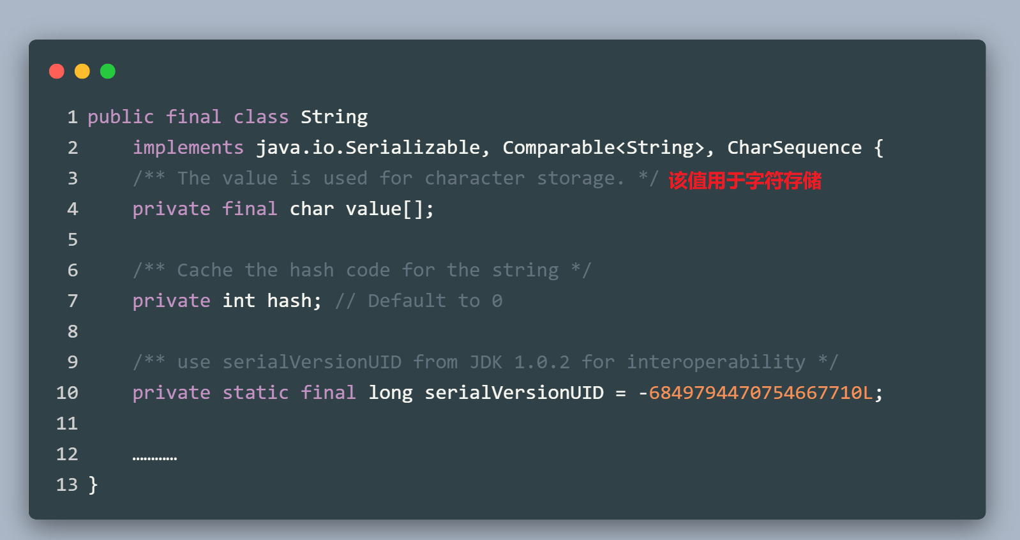
Task: Click CharSequence on line 2
Action: (794, 148)
